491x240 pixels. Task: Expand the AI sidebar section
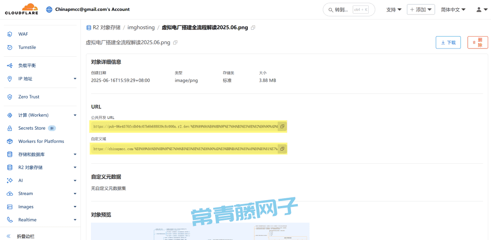point(75,180)
